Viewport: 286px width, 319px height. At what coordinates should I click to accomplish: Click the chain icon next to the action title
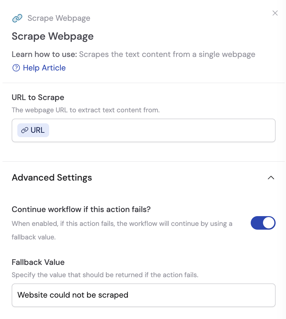coord(17,18)
